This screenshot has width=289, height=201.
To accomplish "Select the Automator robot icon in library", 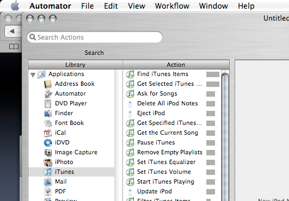I will [x=48, y=94].
